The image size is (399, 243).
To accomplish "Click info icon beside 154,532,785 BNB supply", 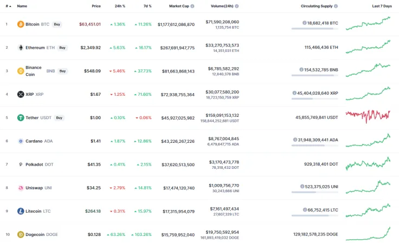I will tap(301, 70).
